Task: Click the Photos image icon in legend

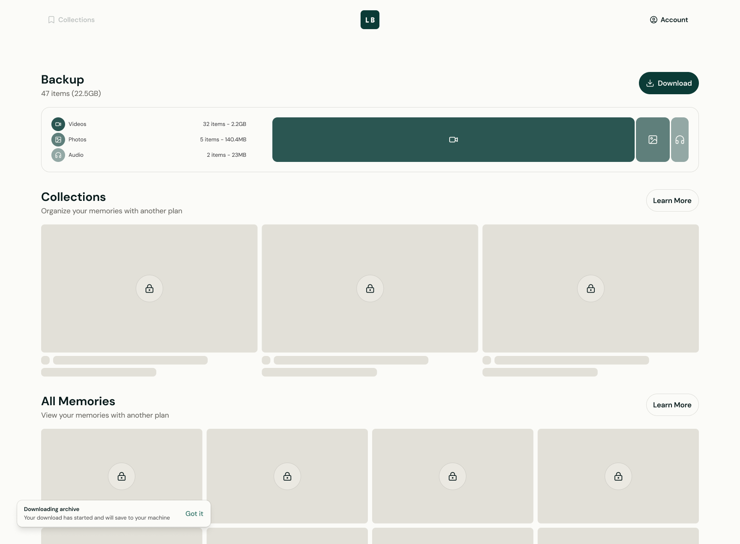Action: [58, 140]
